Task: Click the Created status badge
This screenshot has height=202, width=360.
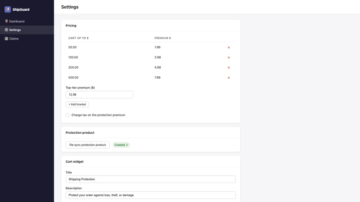Action: pos(121,145)
